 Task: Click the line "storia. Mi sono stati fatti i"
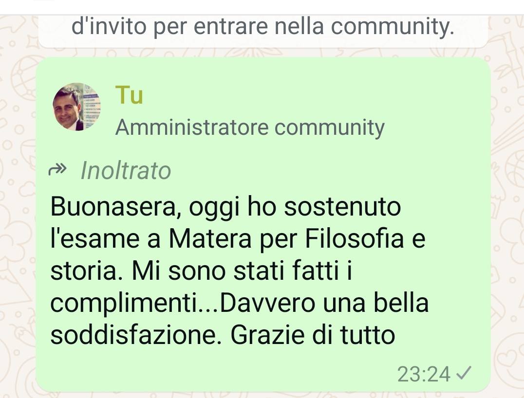pyautogui.click(x=201, y=271)
